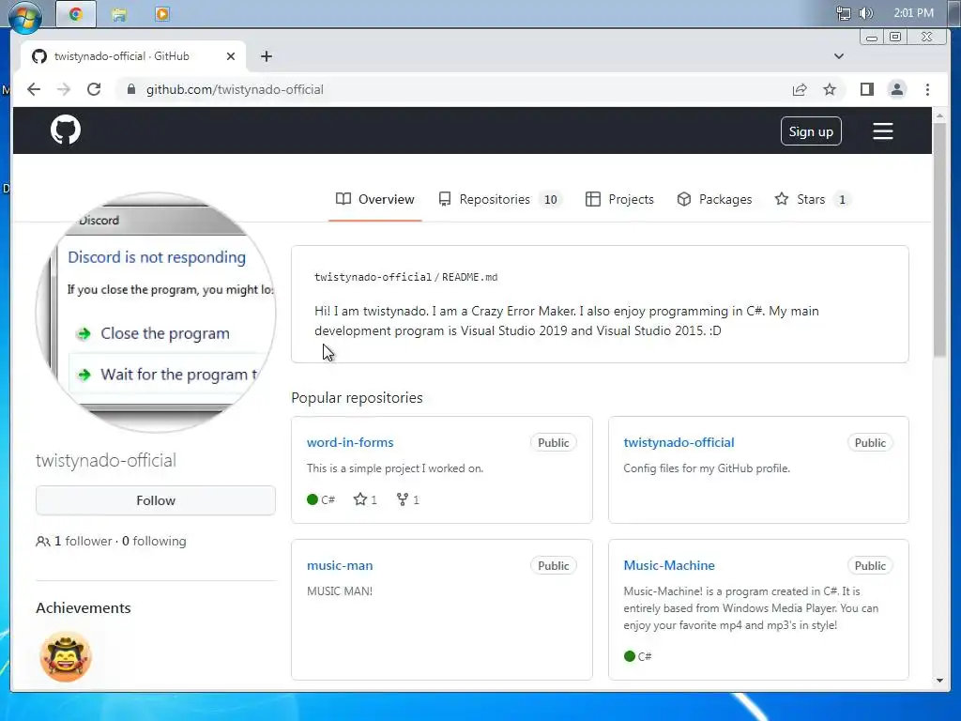Click the address bar URL
The image size is (961, 721).
[235, 89]
